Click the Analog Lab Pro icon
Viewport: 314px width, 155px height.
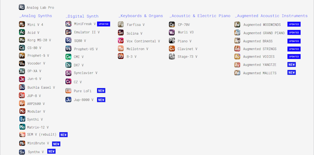click(x=22, y=7)
